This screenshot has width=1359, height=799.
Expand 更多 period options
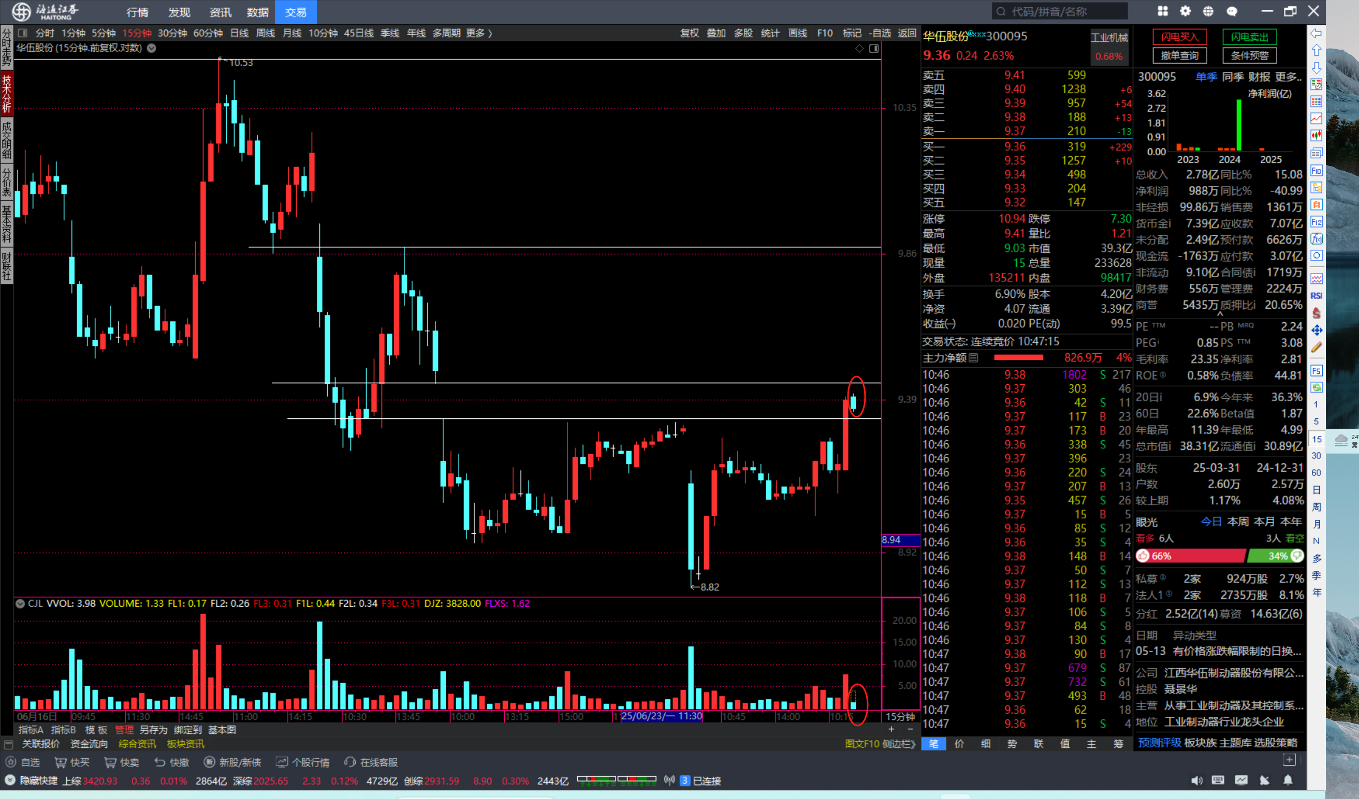(x=479, y=33)
